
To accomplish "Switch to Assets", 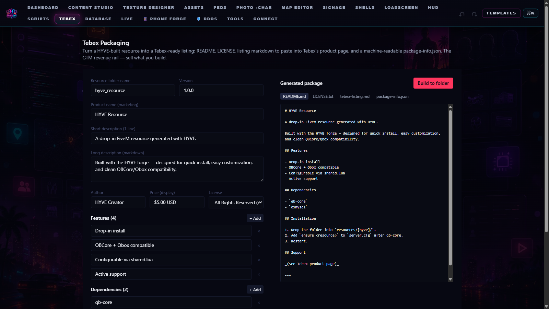I will click(x=194, y=8).
